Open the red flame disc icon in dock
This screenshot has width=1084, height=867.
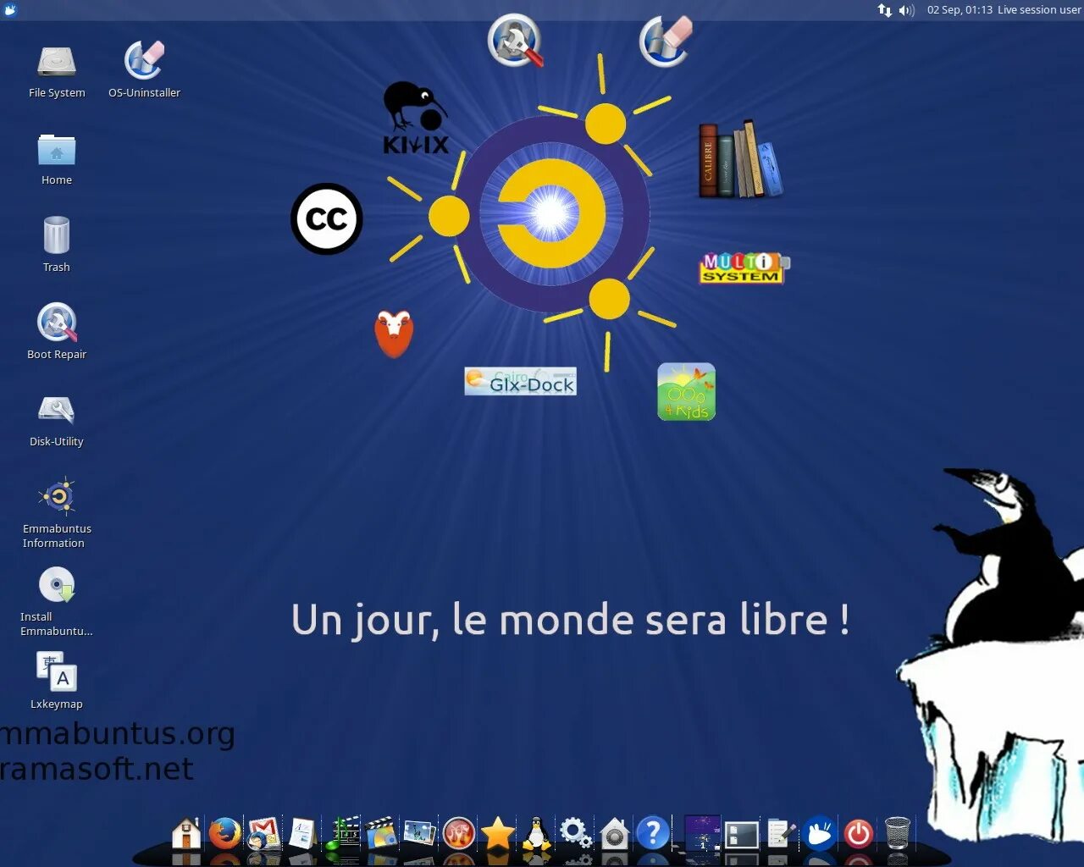pos(459,834)
